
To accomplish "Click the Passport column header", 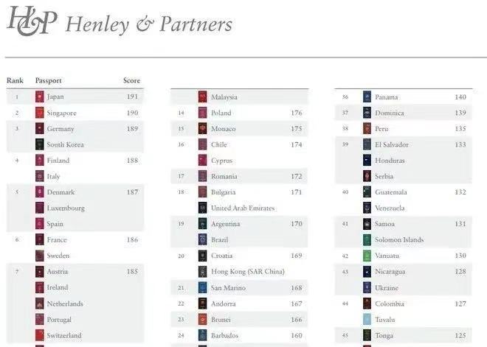I will 49,80.
